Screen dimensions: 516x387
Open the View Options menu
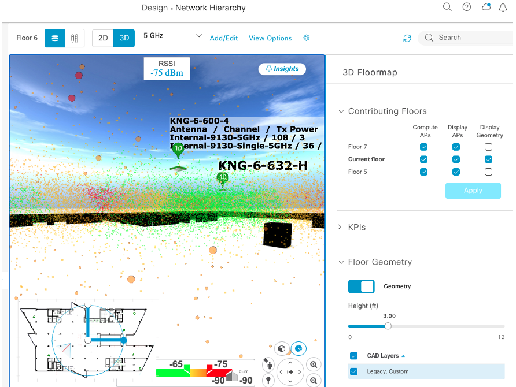coord(270,38)
